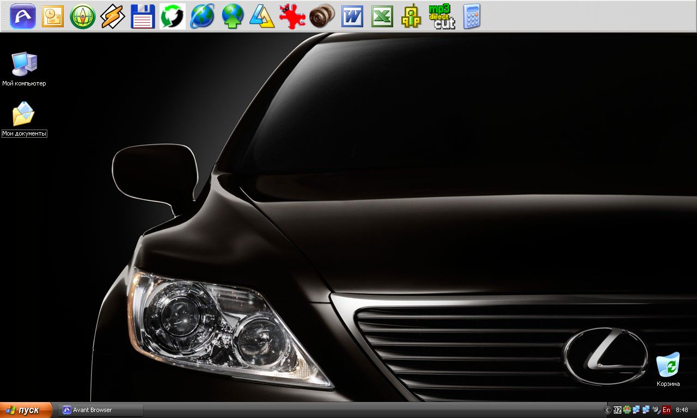697x418 pixels.
Task: Open the Outlook icon in the launcher bar
Action: pyautogui.click(x=53, y=16)
